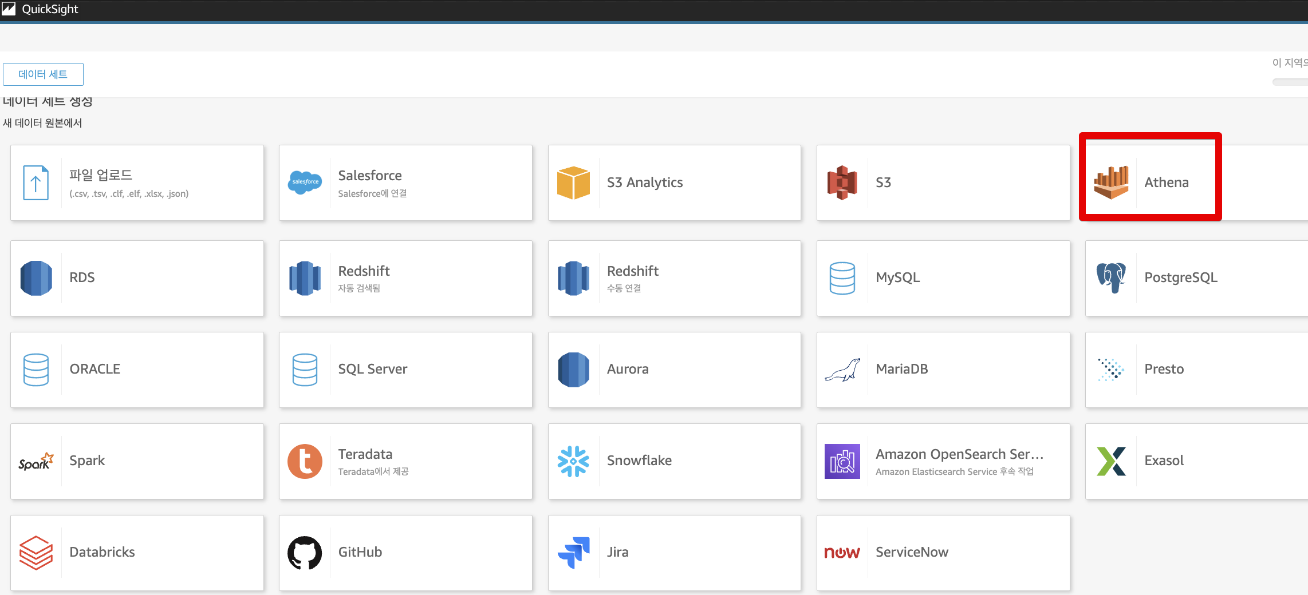
Task: Click the RDS blue cylinder icon
Action: coord(36,278)
